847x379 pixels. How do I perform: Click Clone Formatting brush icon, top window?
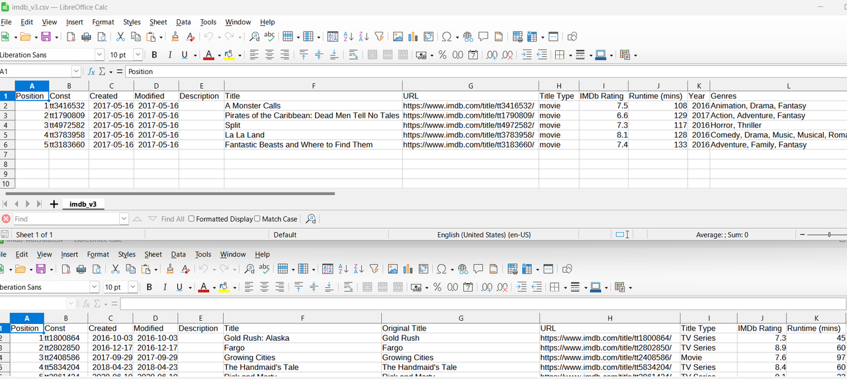click(175, 36)
